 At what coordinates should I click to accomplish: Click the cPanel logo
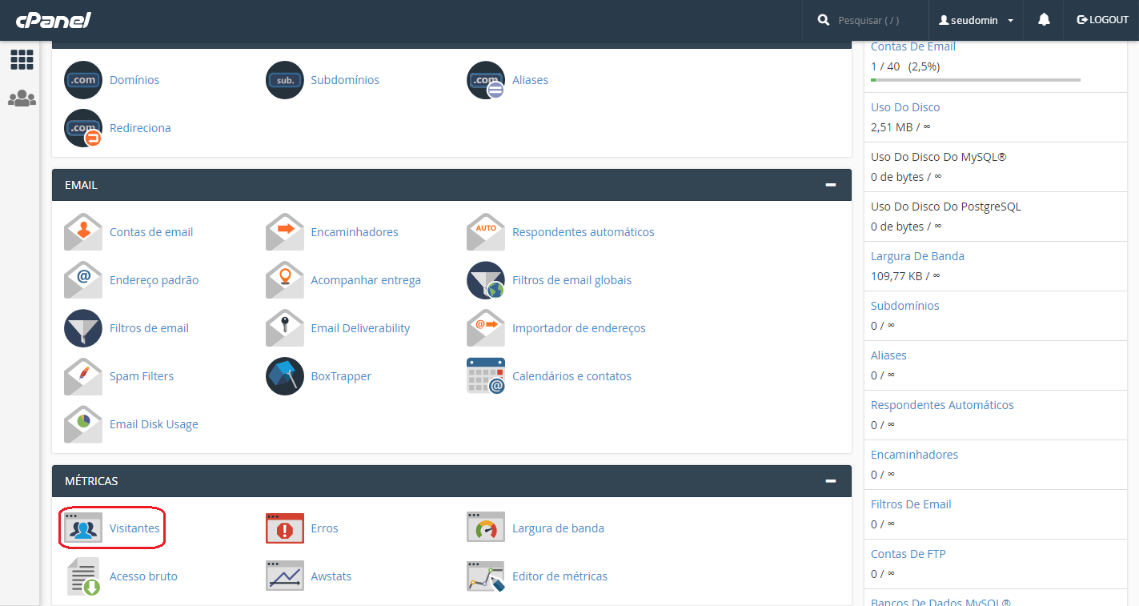54,20
